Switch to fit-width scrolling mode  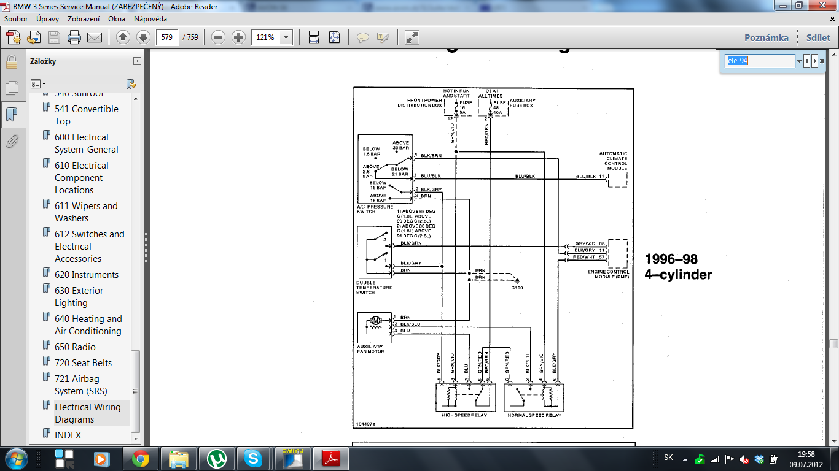(x=314, y=37)
